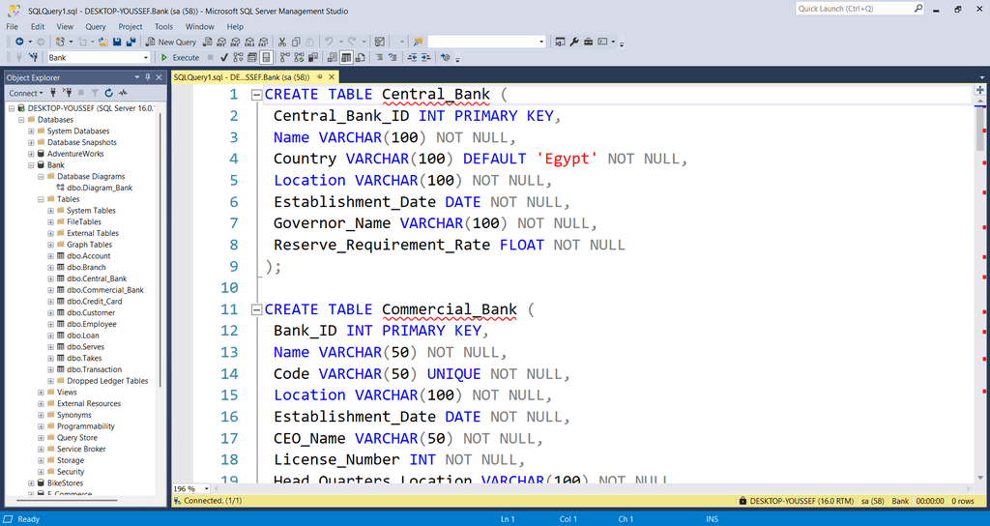Open the Bank database dropdown

click(x=146, y=58)
